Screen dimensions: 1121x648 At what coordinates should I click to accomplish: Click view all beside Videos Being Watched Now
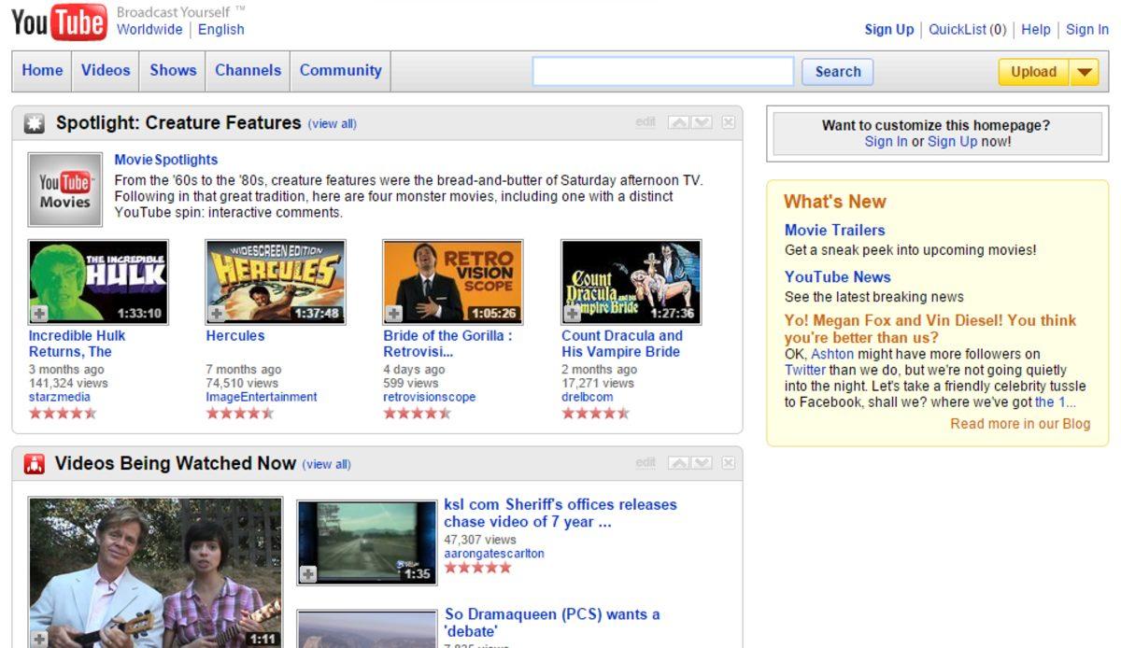[x=327, y=465]
